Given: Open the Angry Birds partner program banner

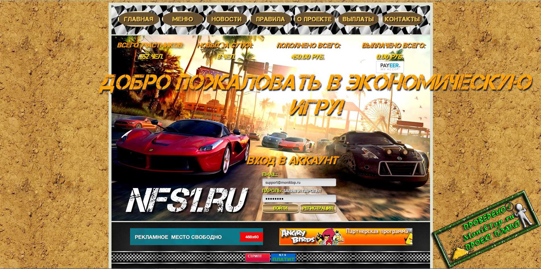Looking at the screenshot, I should click(x=345, y=237).
